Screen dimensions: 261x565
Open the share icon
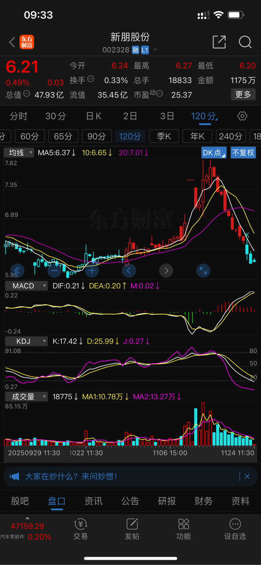coord(219,42)
